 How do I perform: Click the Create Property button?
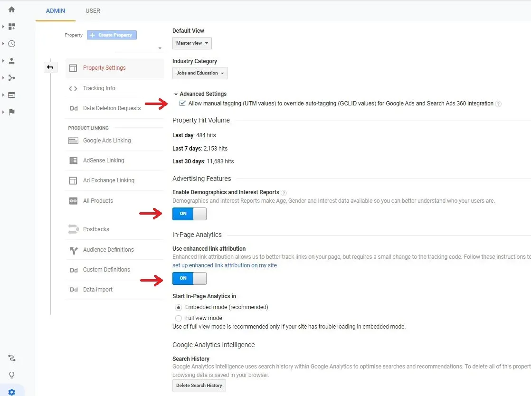pos(112,35)
